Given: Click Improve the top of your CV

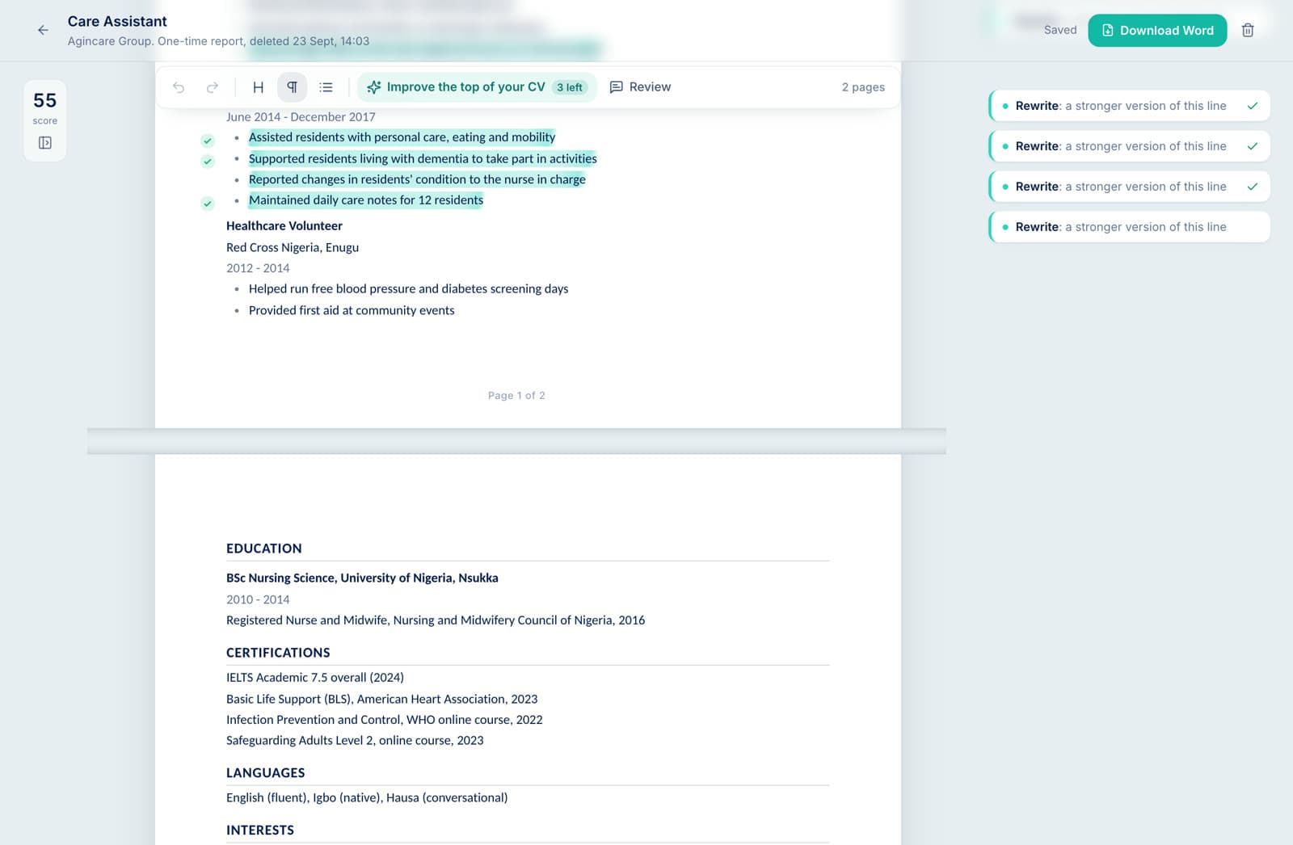Looking at the screenshot, I should (x=477, y=87).
